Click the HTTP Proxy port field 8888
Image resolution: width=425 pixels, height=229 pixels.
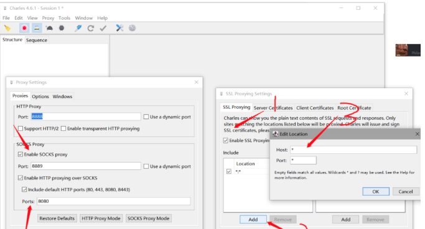(x=86, y=117)
